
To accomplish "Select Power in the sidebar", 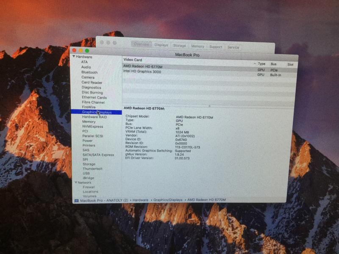I will pos(87,141).
